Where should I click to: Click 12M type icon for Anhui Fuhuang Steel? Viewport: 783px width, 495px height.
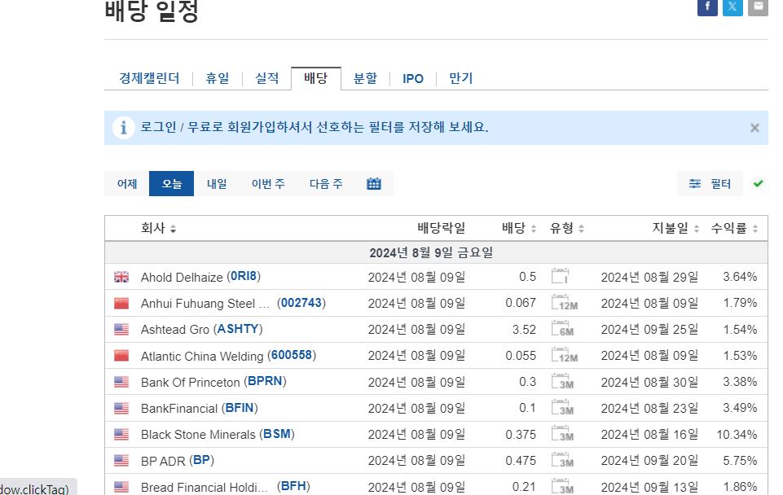[565, 302]
